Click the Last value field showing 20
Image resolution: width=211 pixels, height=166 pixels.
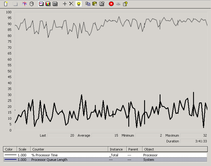pyautogui.click(x=61, y=135)
